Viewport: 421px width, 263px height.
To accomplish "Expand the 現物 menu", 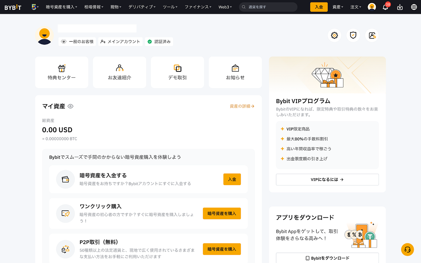I will pyautogui.click(x=116, y=7).
